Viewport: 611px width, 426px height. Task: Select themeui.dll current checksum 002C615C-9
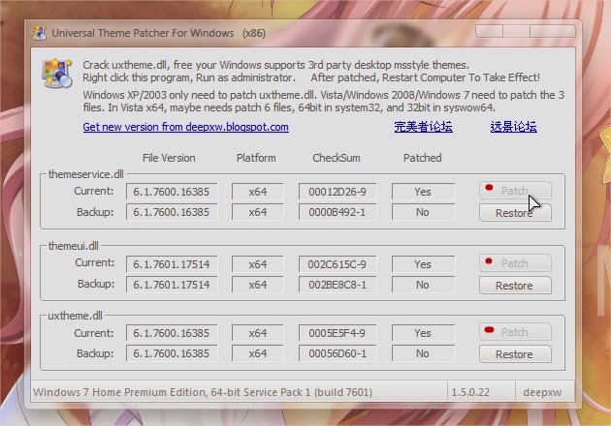pyautogui.click(x=338, y=264)
